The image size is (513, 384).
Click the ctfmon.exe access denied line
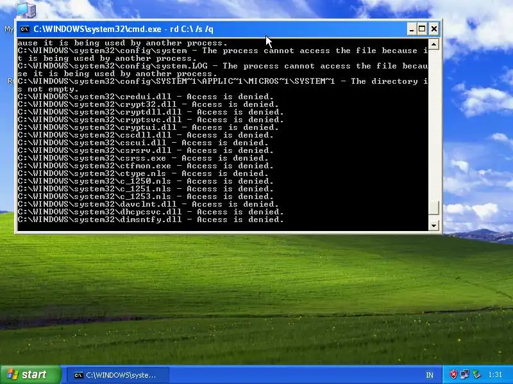(146, 166)
